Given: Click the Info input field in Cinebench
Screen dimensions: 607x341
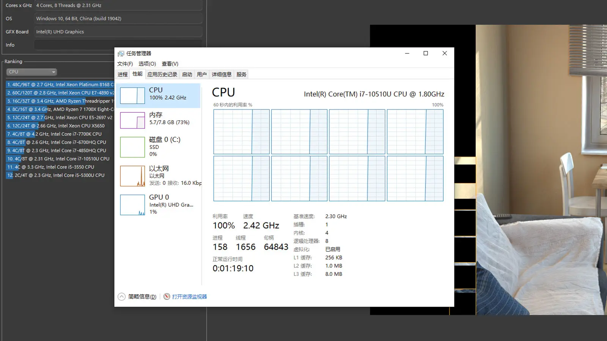Looking at the screenshot, I should [118, 45].
